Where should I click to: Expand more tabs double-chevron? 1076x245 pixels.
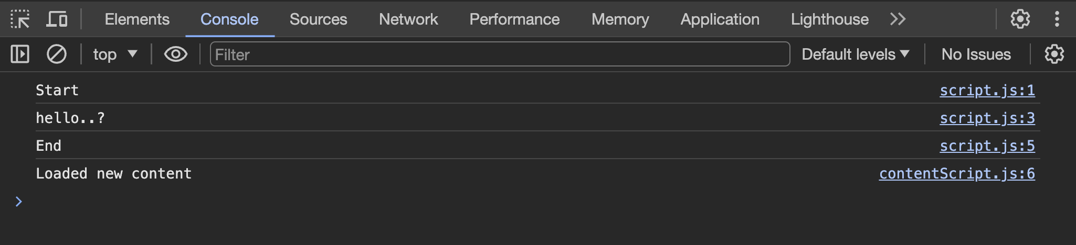click(x=898, y=19)
